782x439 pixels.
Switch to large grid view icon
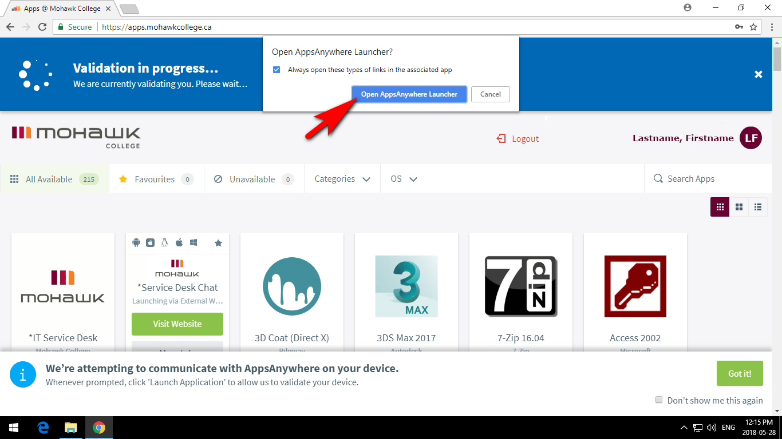tap(739, 207)
